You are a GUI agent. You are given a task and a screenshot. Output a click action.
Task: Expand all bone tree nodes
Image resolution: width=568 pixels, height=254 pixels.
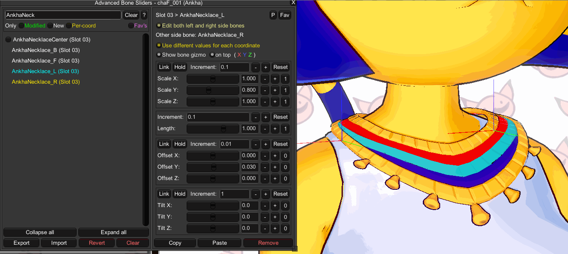(113, 232)
